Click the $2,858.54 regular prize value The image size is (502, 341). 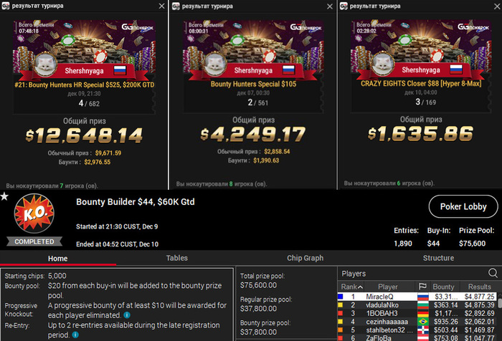tap(277, 152)
